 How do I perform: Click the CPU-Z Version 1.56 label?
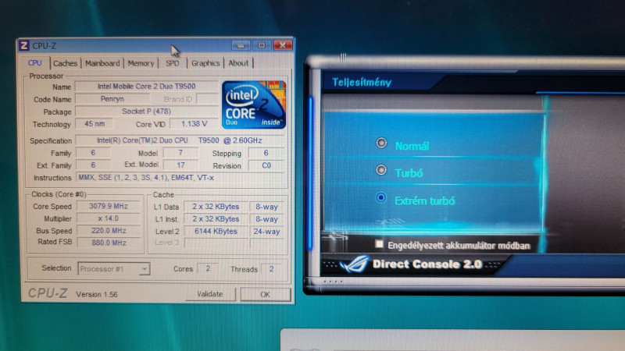97,295
